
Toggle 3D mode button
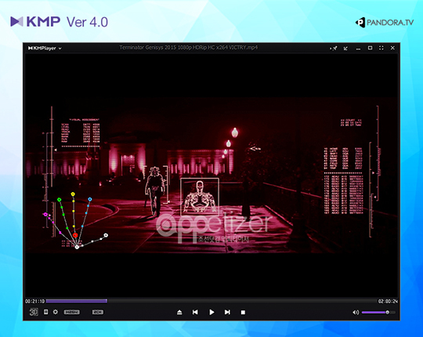coord(34,312)
